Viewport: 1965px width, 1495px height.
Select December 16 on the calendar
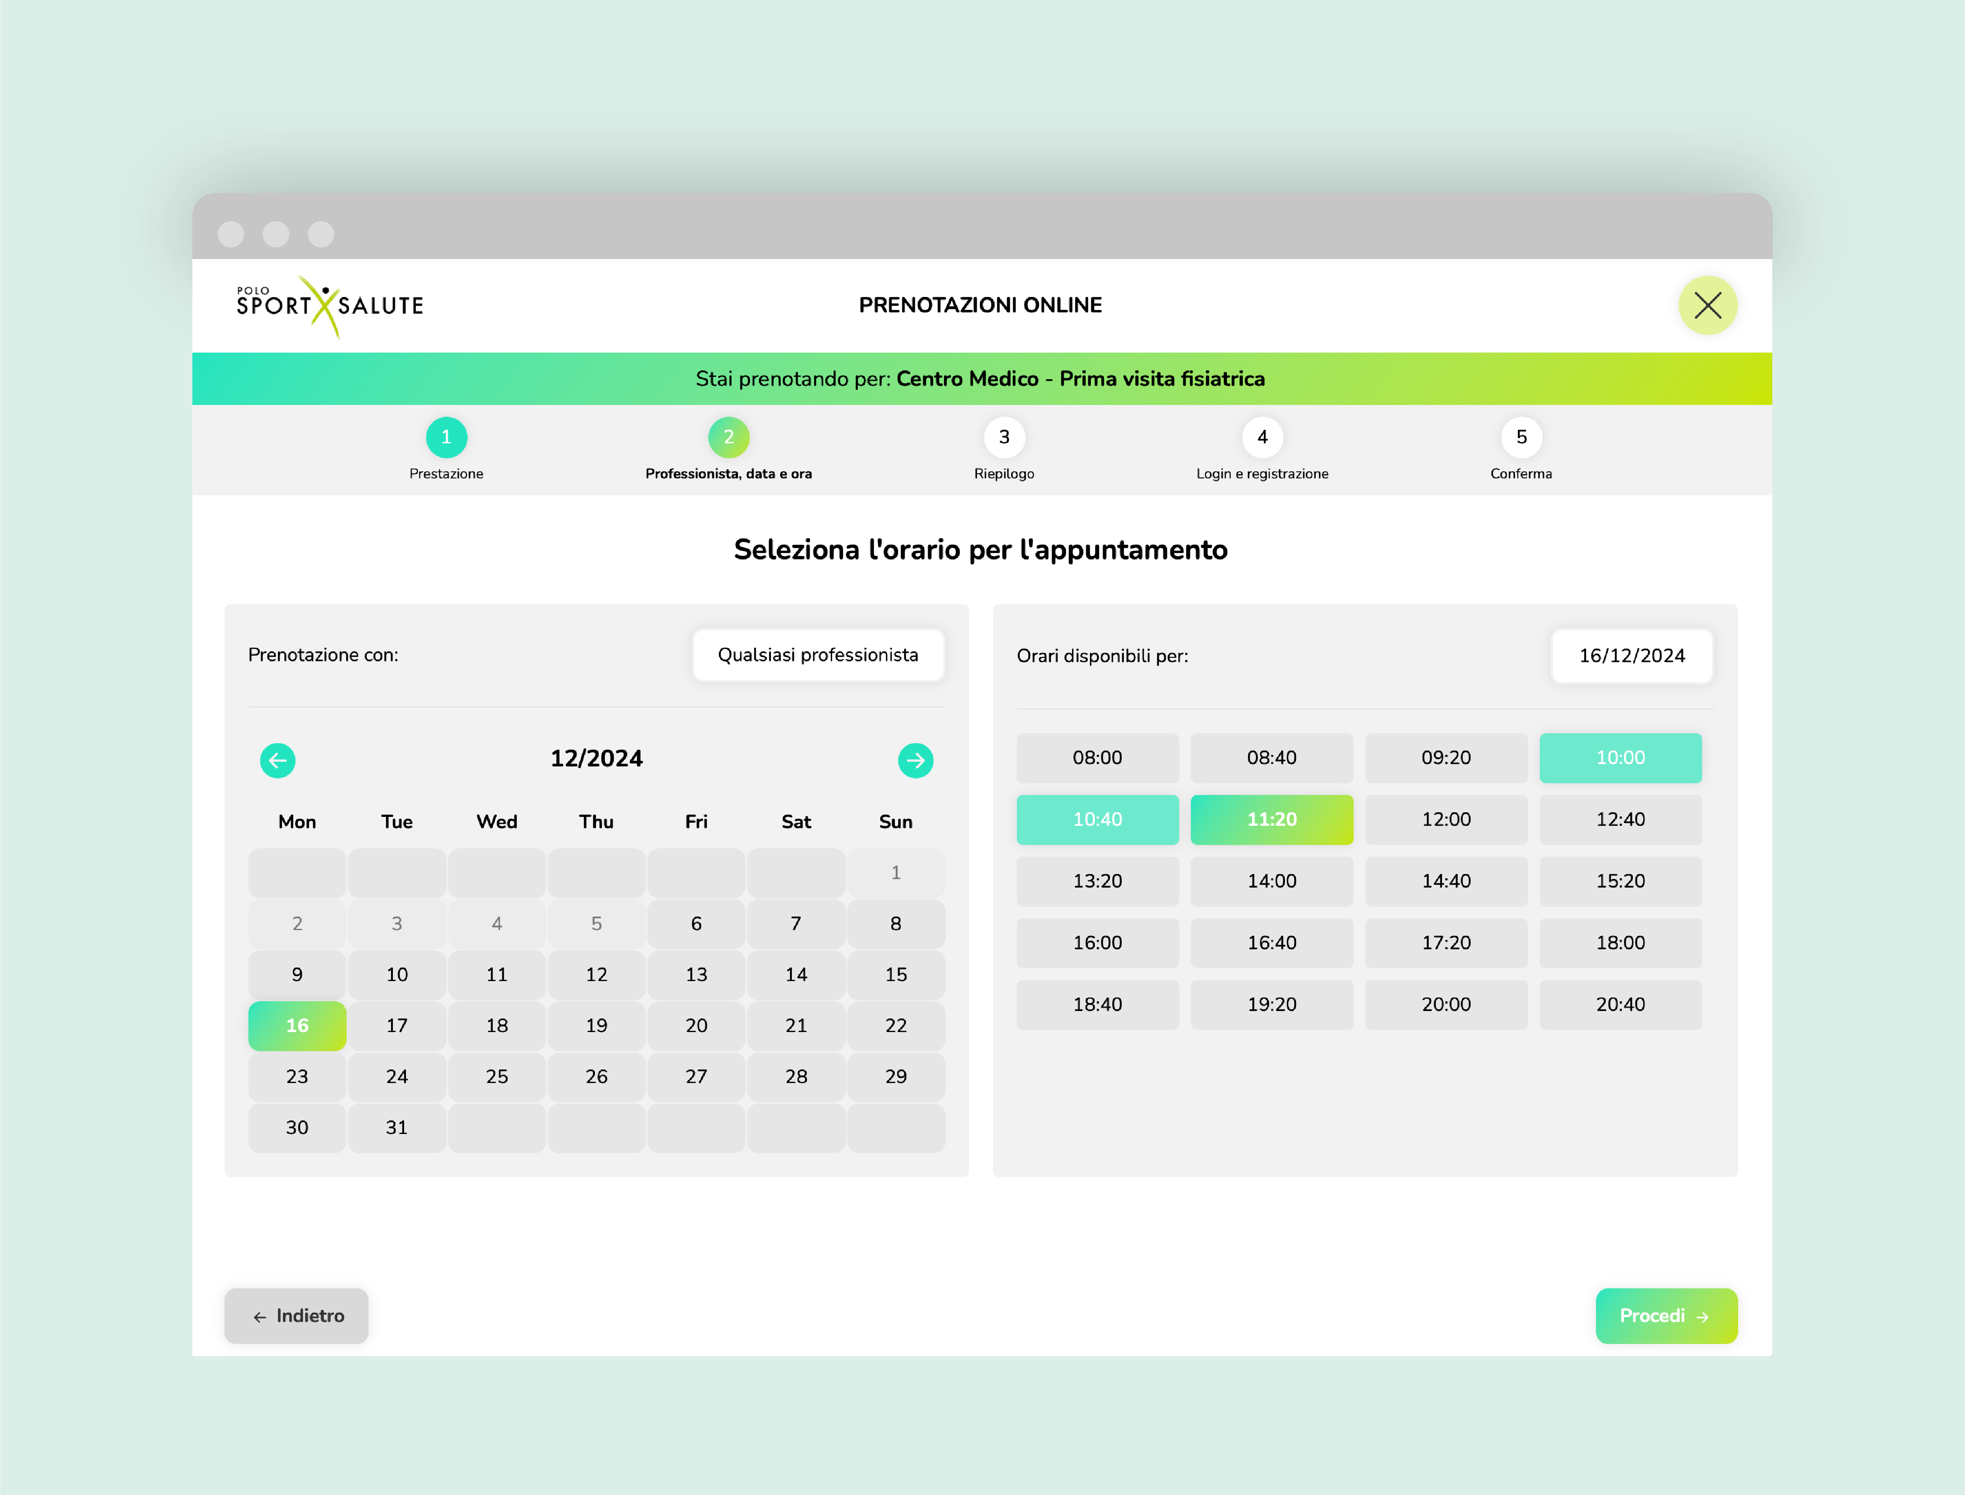point(297,1025)
